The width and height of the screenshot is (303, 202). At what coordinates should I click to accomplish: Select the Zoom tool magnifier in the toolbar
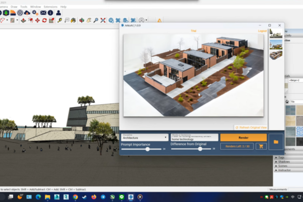pos(96,20)
